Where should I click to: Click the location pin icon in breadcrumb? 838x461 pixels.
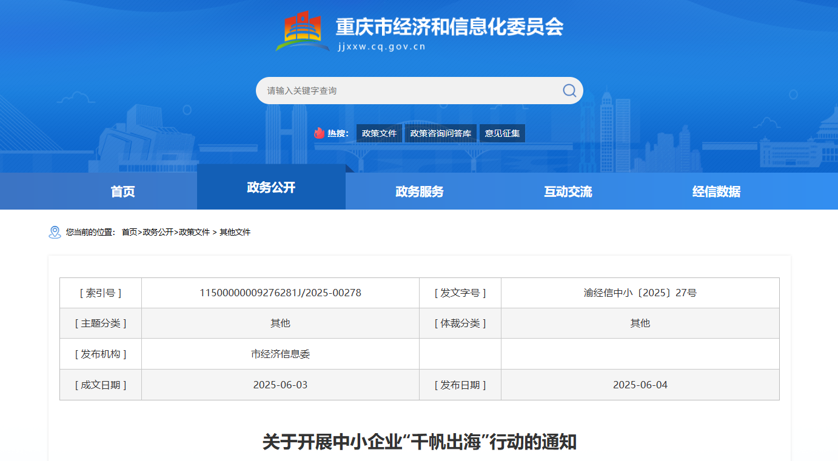[x=55, y=232]
